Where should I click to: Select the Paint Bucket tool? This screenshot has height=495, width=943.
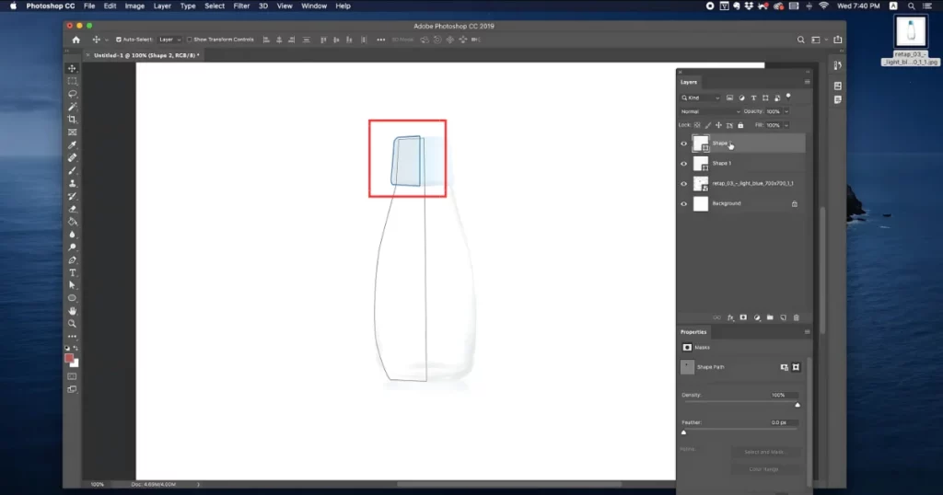pyautogui.click(x=72, y=222)
